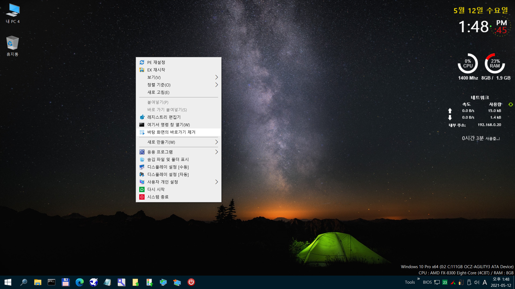Screen dimensions: 515x289
Task: Choose EX 재시작 in context menu
Action: [x=179, y=70]
